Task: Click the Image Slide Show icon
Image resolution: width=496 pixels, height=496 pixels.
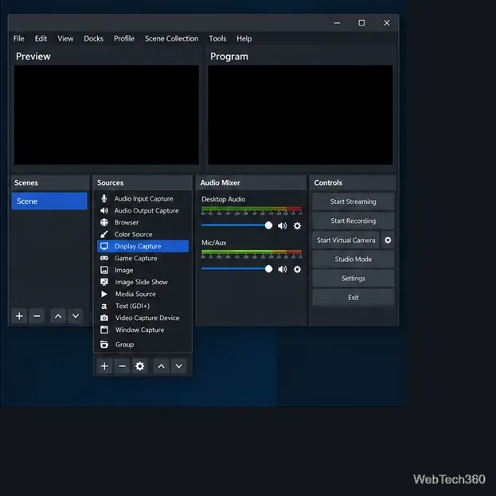Action: pyautogui.click(x=104, y=282)
